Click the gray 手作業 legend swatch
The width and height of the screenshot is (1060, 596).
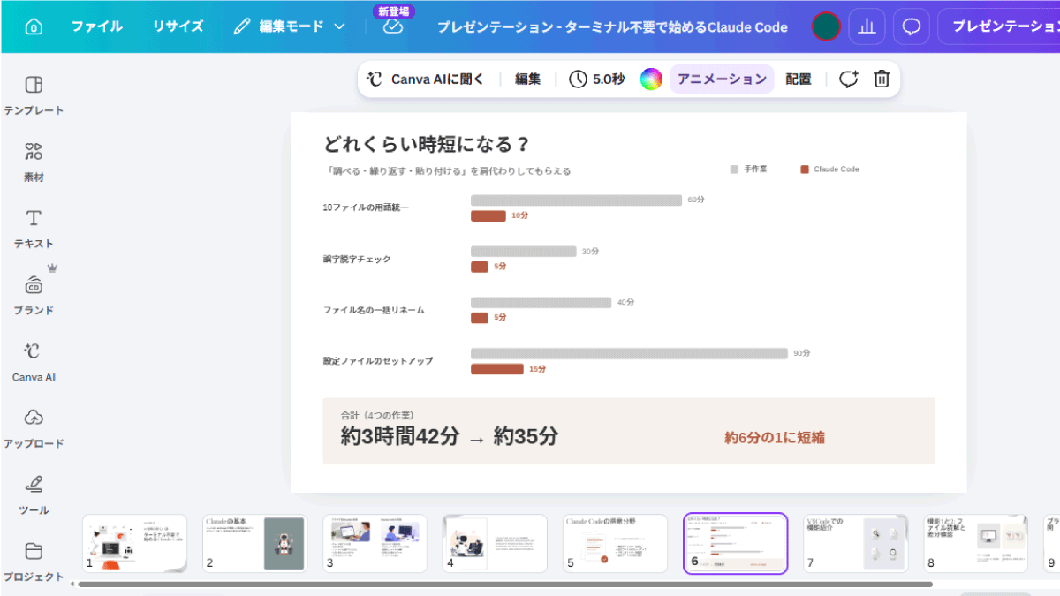(734, 169)
